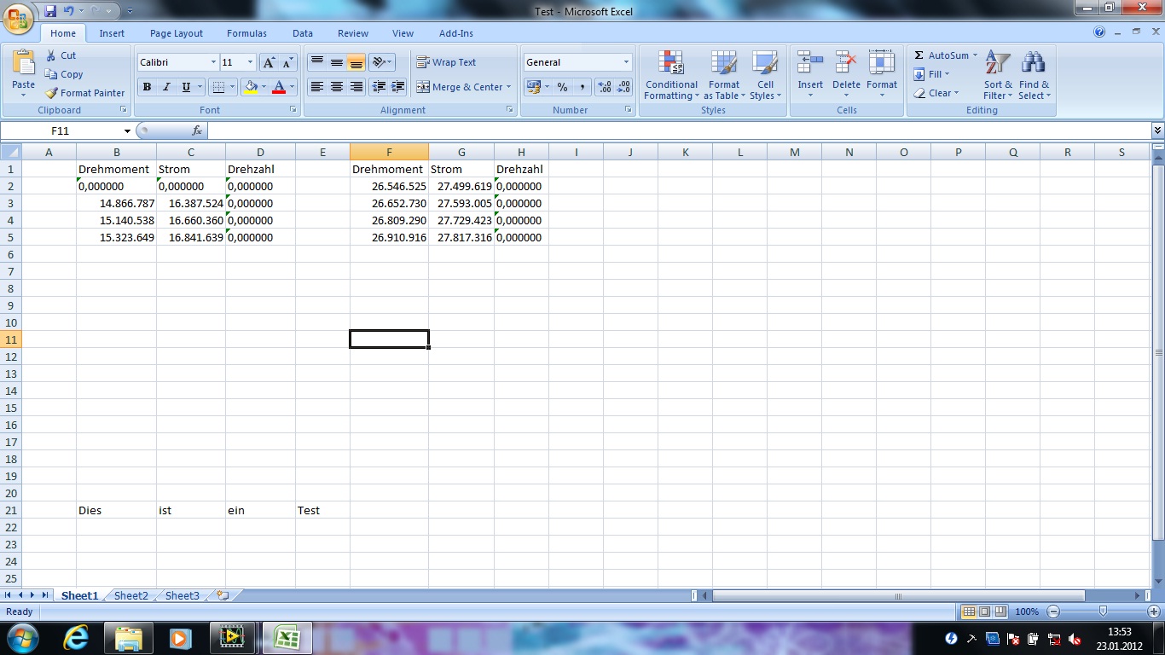This screenshot has width=1165, height=655.
Task: Insert a new worksheet tab
Action: tap(223, 596)
